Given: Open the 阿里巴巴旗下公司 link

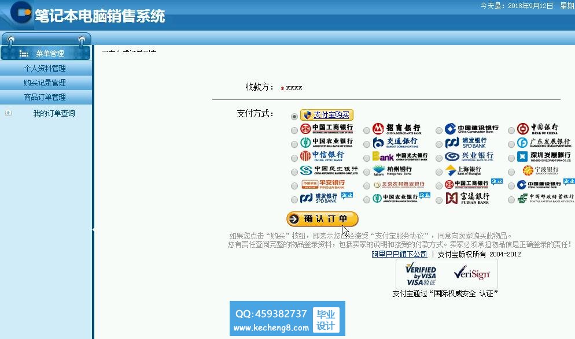Looking at the screenshot, I should pyautogui.click(x=399, y=254).
